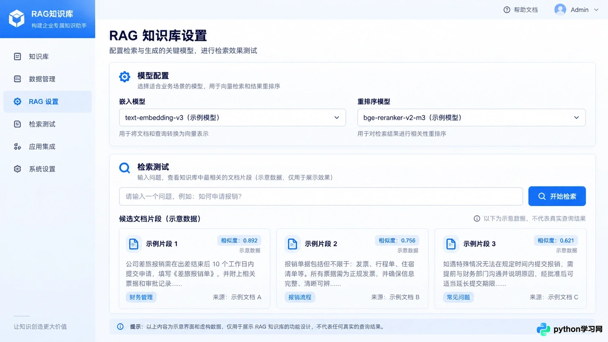Click the 相似度：0.621 badge
The width and height of the screenshot is (608, 342).
click(x=556, y=241)
